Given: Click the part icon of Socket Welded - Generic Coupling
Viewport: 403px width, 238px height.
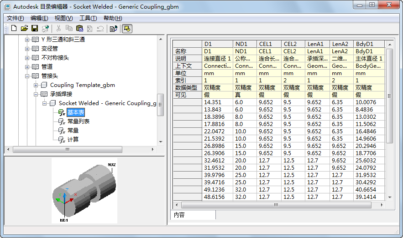Looking at the screenshot, I should point(52,103).
